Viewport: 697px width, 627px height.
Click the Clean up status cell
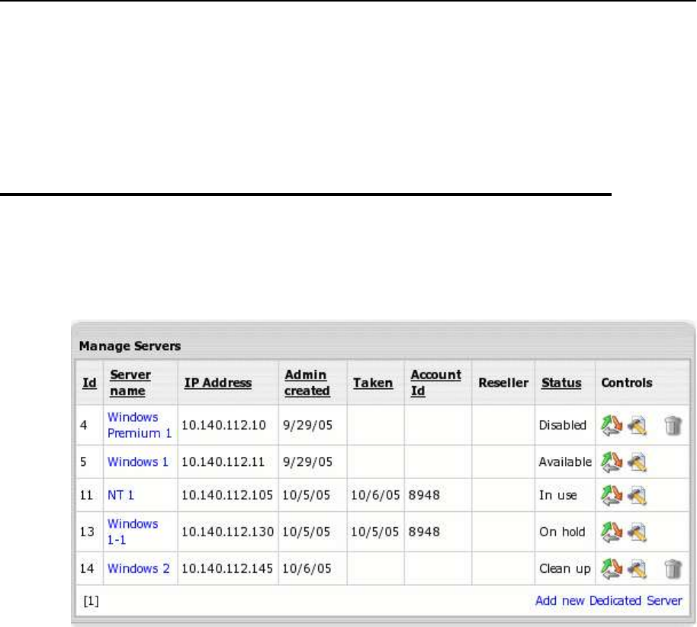coord(564,569)
